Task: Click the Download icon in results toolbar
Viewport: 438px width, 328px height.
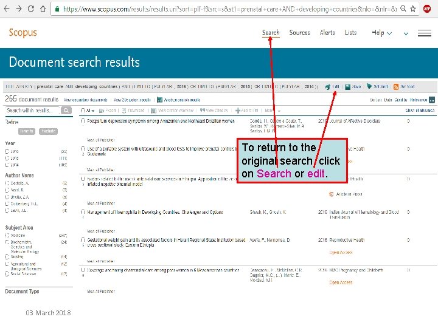Action: tap(124, 111)
